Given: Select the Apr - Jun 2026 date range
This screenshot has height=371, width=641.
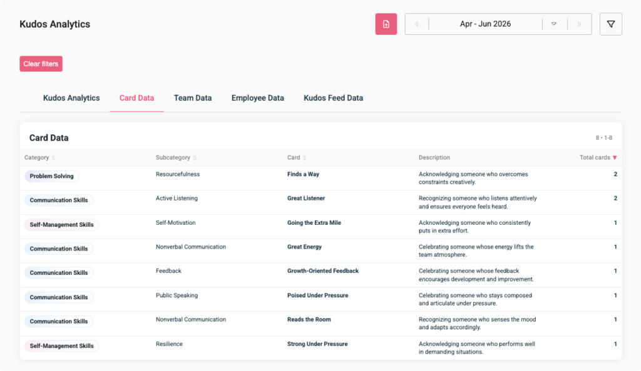Looking at the screenshot, I should pos(485,24).
